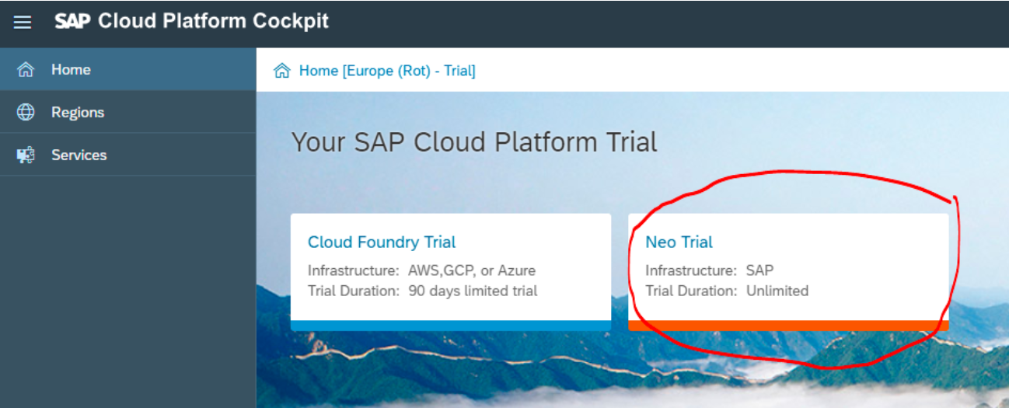Click the Home house icon in sidebar
1009x408 pixels.
26,70
